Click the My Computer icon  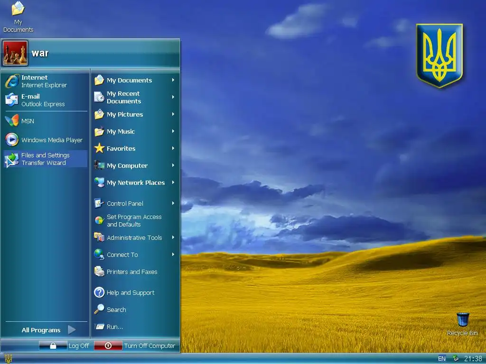click(99, 165)
